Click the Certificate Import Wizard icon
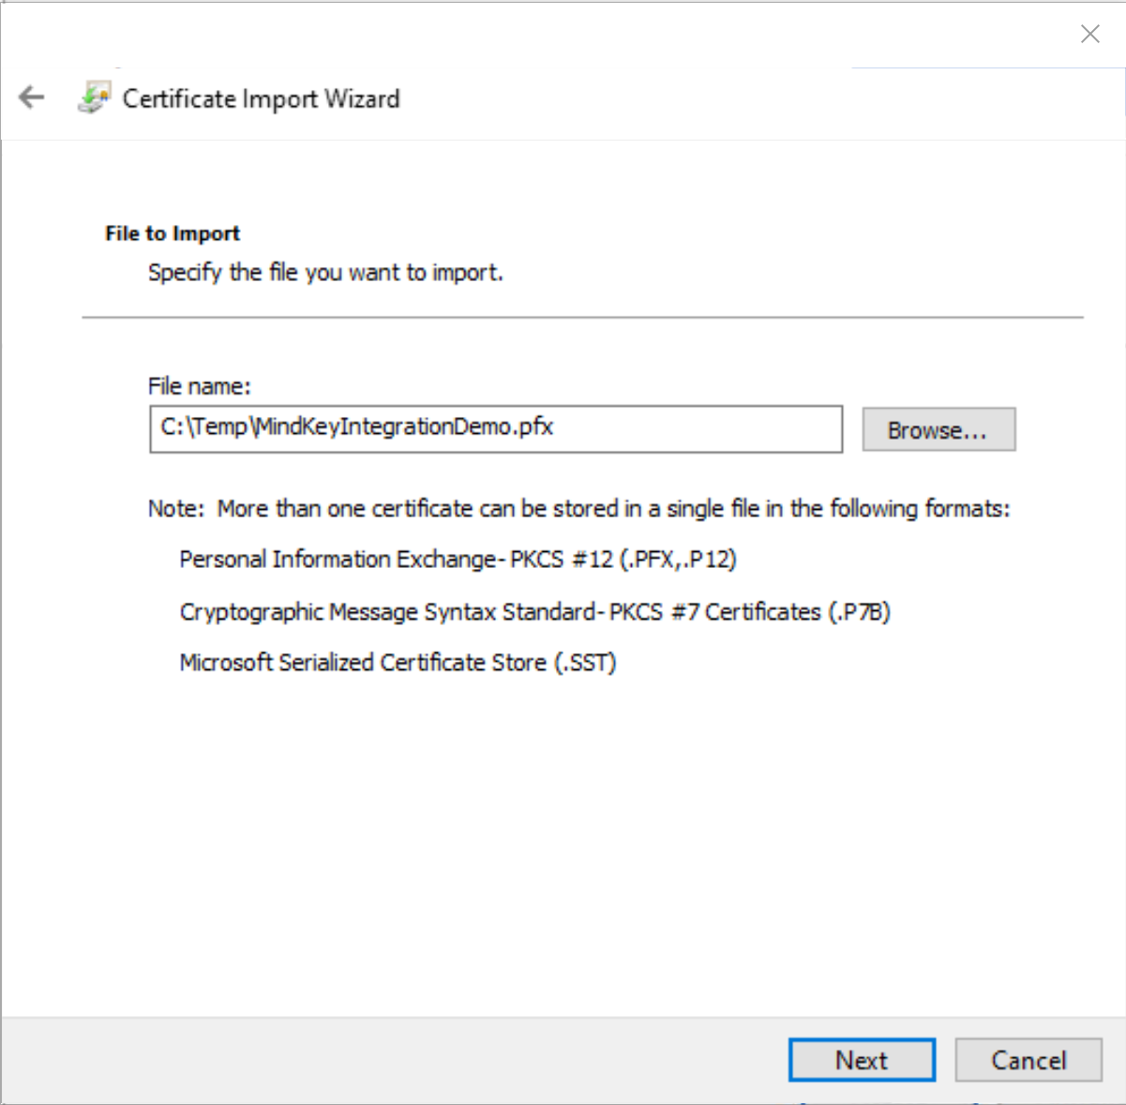The image size is (1126, 1105). (x=94, y=98)
